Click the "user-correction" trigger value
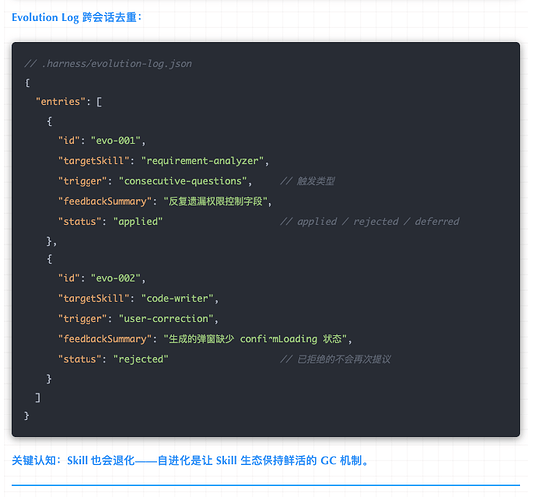 click(166, 319)
